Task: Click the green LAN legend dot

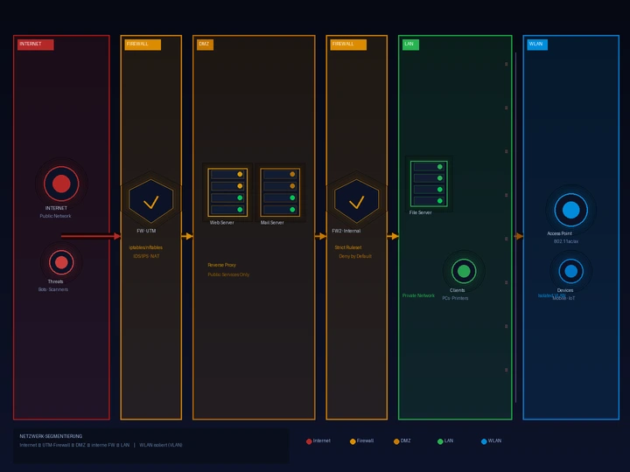Action: click(x=440, y=441)
